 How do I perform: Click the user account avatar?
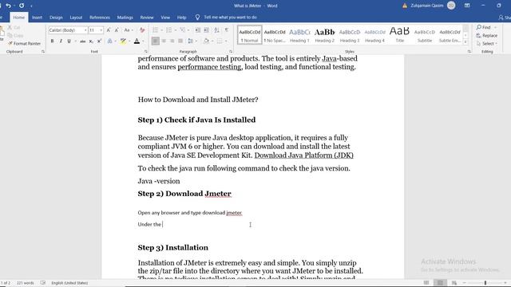(x=451, y=6)
